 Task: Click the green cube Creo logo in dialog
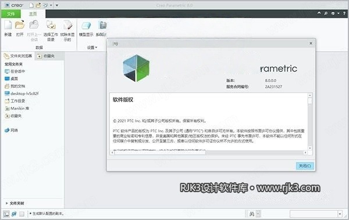(136, 68)
